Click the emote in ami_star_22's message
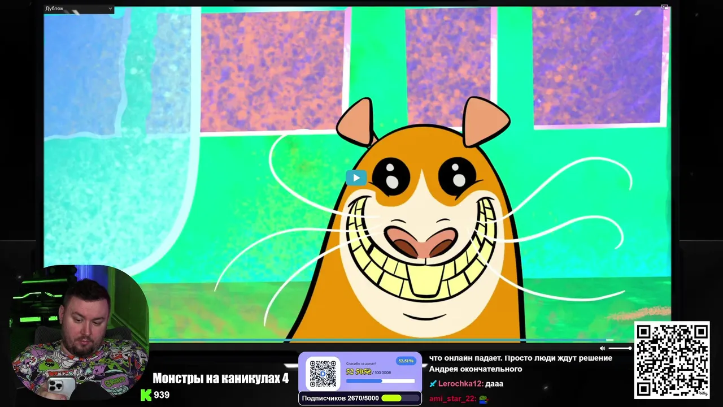The width and height of the screenshot is (723, 407). [x=483, y=399]
